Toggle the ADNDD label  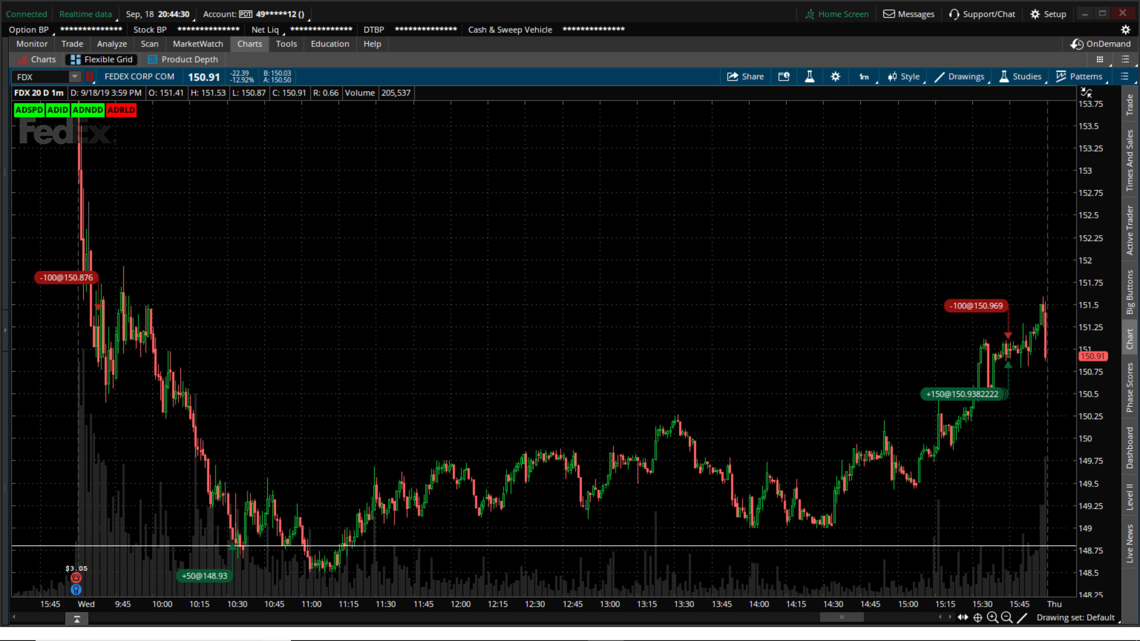coord(88,110)
